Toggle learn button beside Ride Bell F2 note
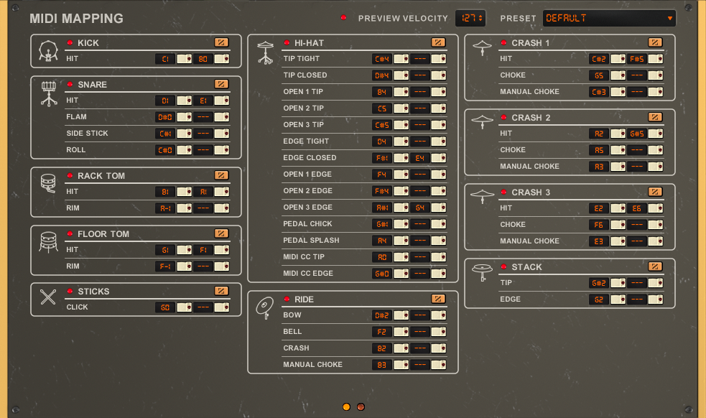The height and width of the screenshot is (418, 706). pyautogui.click(x=401, y=332)
